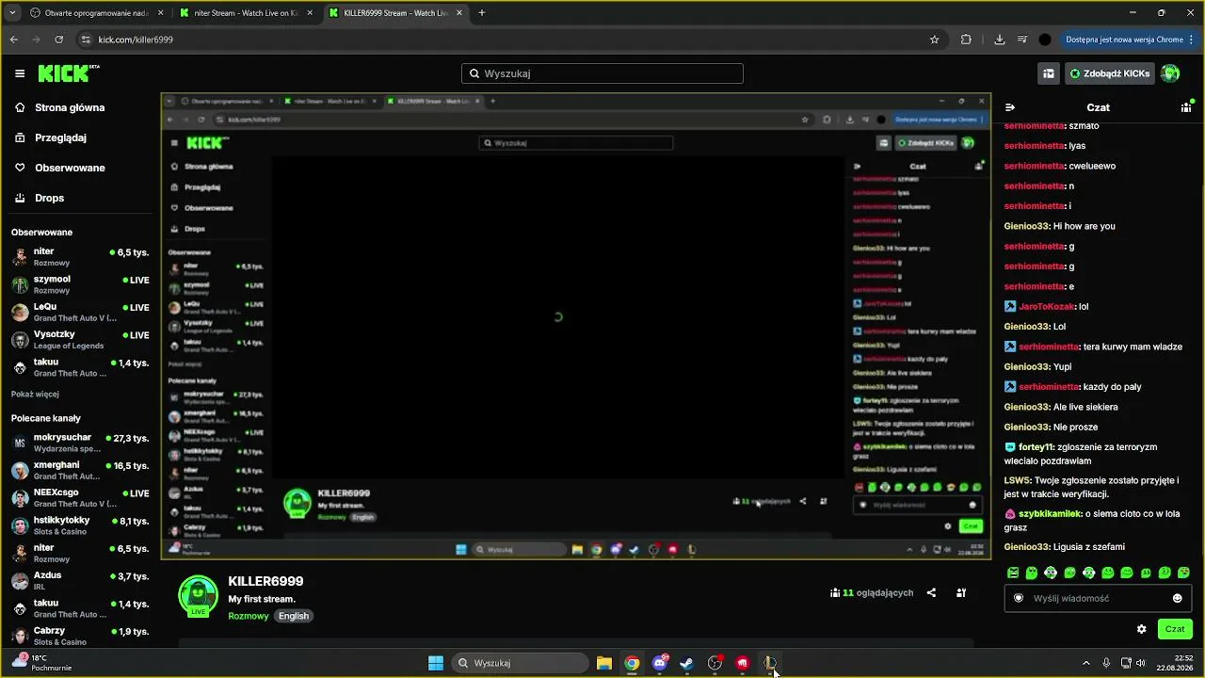Click the taskbar volume icon

1142,663
